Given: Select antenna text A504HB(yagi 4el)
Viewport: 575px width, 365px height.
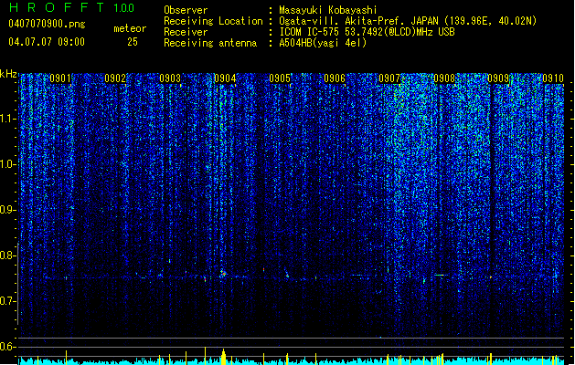Looking at the screenshot, I should 323,43.
